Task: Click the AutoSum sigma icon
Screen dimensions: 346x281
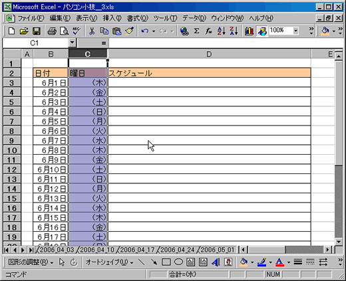Action: point(196,31)
